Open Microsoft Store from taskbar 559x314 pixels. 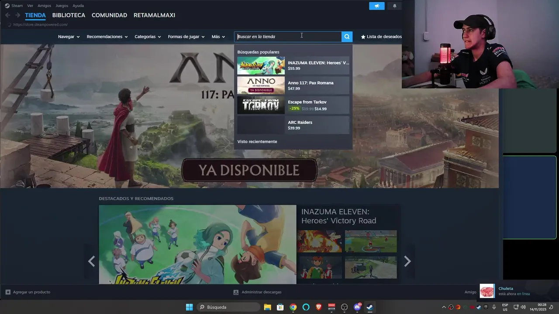coord(280,307)
